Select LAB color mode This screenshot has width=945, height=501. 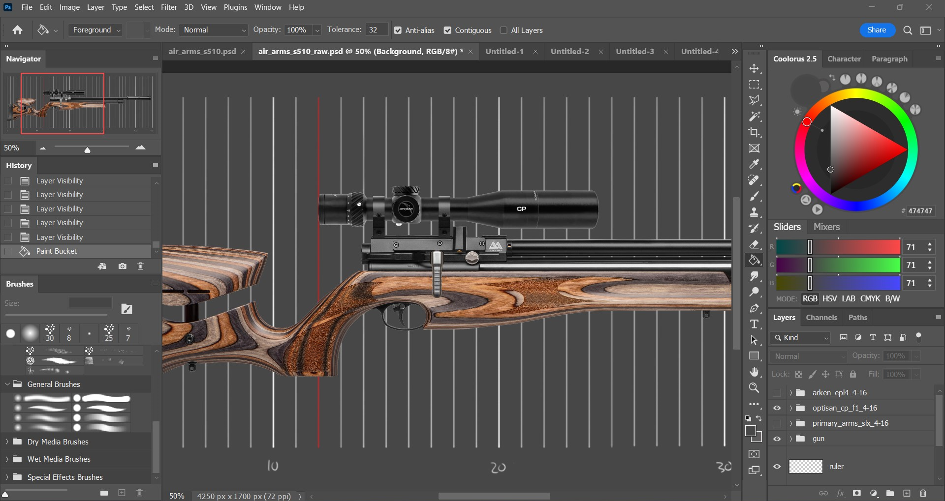[x=849, y=298]
